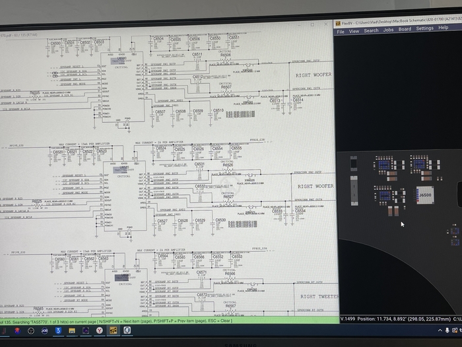Open the Jobs menu in FlexBV
This screenshot has width=462, height=347.
coord(388,30)
